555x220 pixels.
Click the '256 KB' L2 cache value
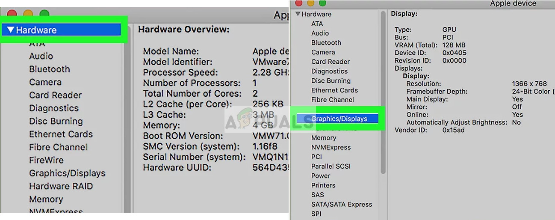click(268, 104)
